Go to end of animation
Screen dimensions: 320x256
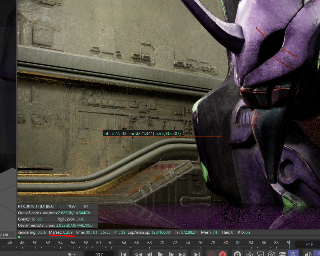coord(197,254)
